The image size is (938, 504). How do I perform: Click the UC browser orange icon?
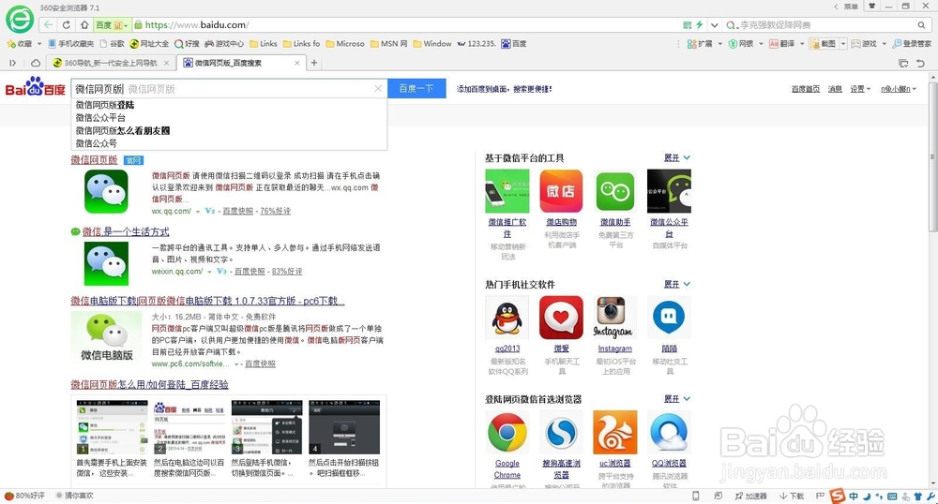tap(614, 433)
